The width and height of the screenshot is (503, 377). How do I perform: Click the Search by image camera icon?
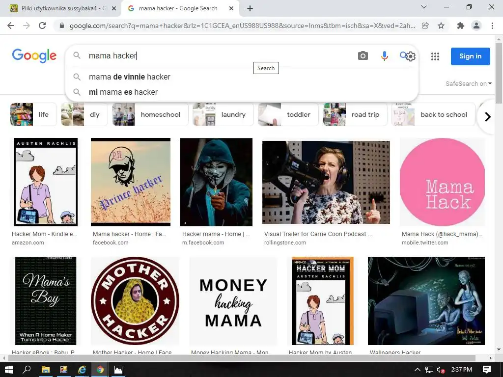pos(363,56)
